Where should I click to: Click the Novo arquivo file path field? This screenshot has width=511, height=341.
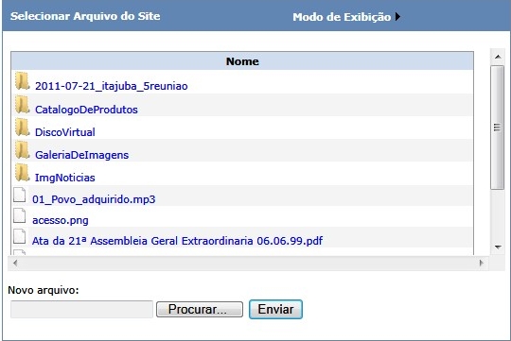click(x=81, y=309)
